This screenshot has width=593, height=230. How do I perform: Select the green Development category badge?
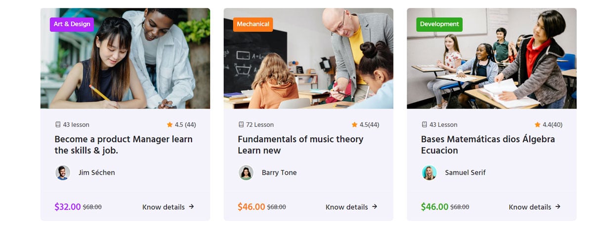[x=439, y=24]
